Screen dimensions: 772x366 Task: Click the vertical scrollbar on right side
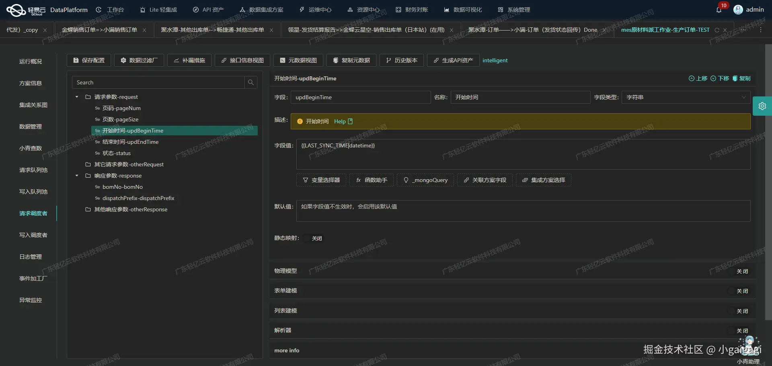coord(768,181)
